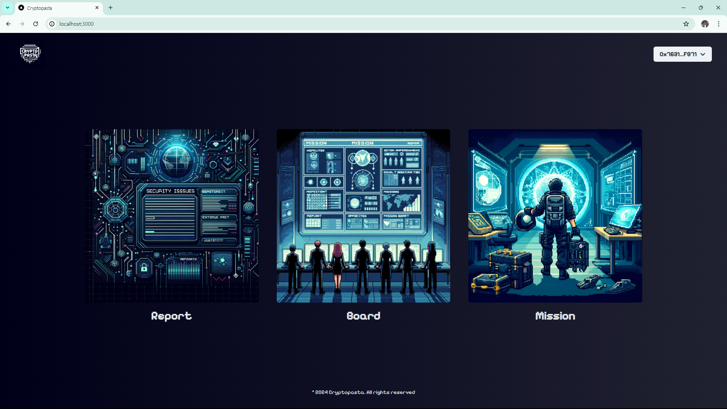The height and width of the screenshot is (409, 727).
Task: Click the Report label link
Action: point(171,316)
